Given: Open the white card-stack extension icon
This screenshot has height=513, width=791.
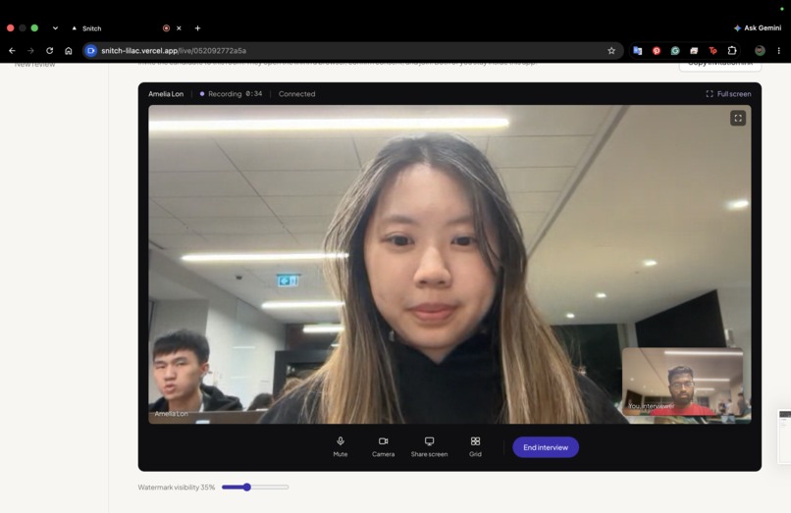Looking at the screenshot, I should pyautogui.click(x=694, y=50).
